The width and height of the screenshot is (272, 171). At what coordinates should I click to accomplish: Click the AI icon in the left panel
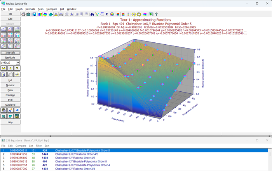(10, 110)
